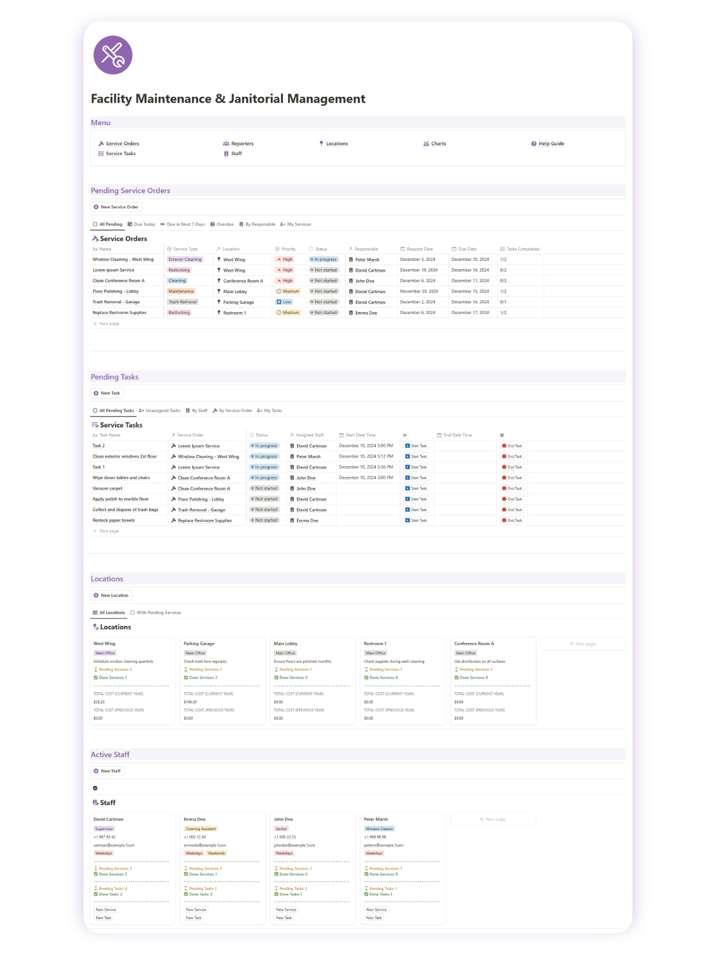Viewport: 716px width, 955px height.
Task: Open the West Wing location card
Action: click(132, 681)
